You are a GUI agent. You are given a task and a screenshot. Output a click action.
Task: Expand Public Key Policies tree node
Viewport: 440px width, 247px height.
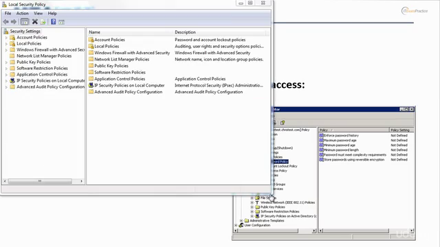click(x=6, y=62)
